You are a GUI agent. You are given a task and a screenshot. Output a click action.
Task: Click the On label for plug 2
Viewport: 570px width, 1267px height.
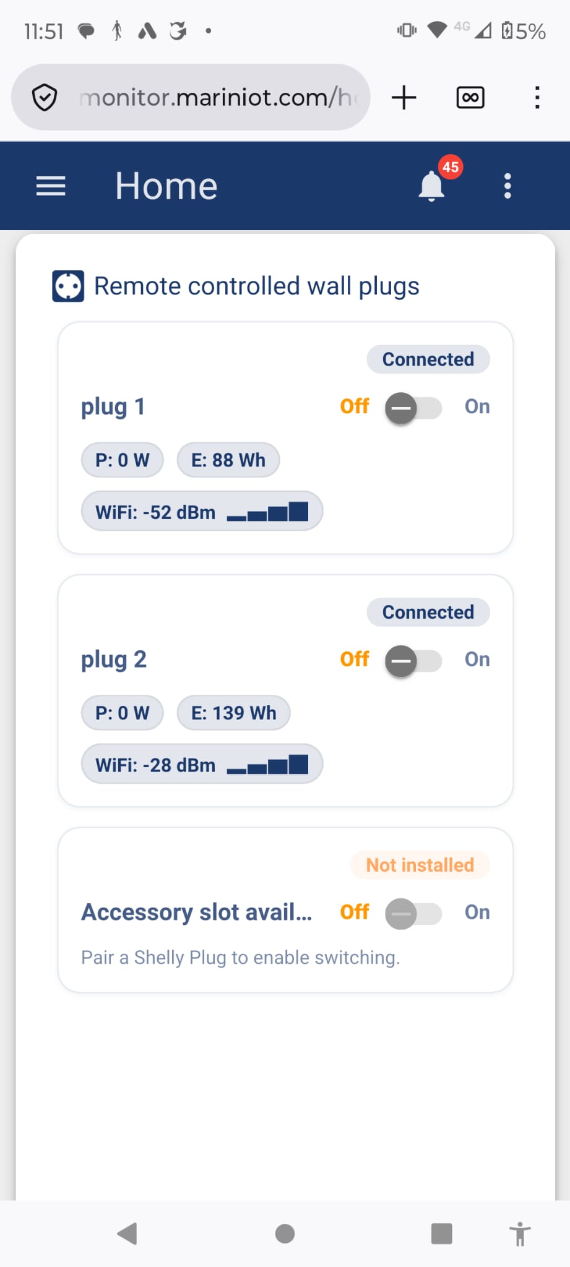pos(477,659)
